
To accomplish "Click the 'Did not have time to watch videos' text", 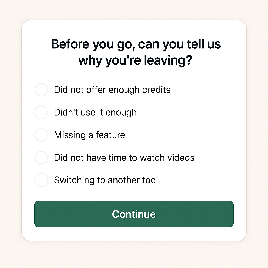I will [124, 158].
